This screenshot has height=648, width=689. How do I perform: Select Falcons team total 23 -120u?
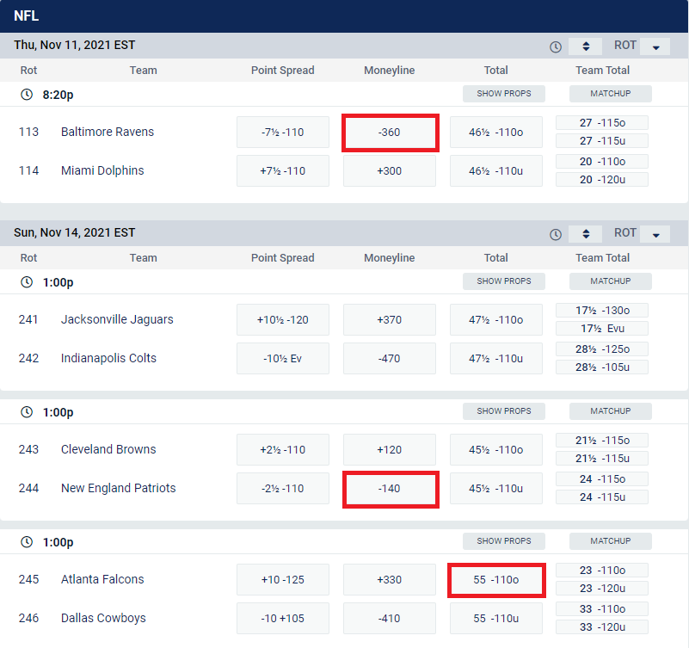click(x=602, y=589)
